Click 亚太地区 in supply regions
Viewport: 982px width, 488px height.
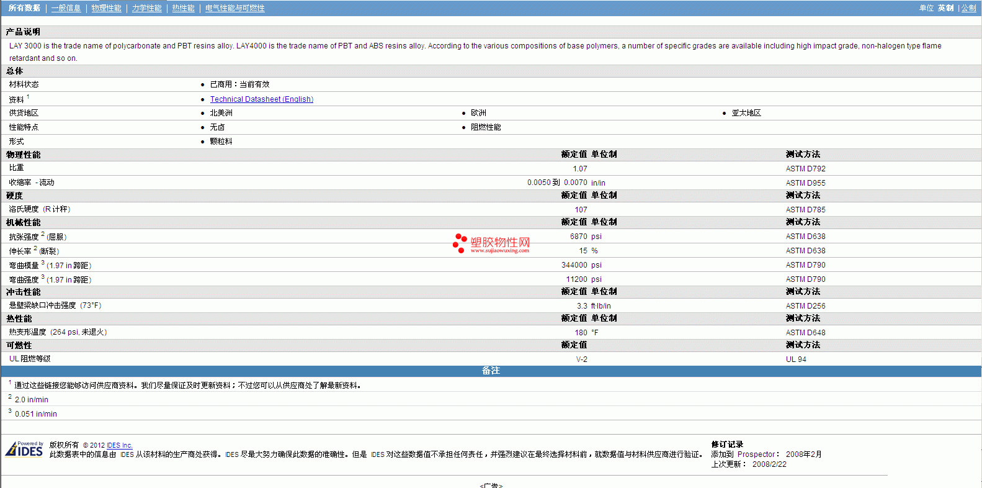[x=746, y=113]
